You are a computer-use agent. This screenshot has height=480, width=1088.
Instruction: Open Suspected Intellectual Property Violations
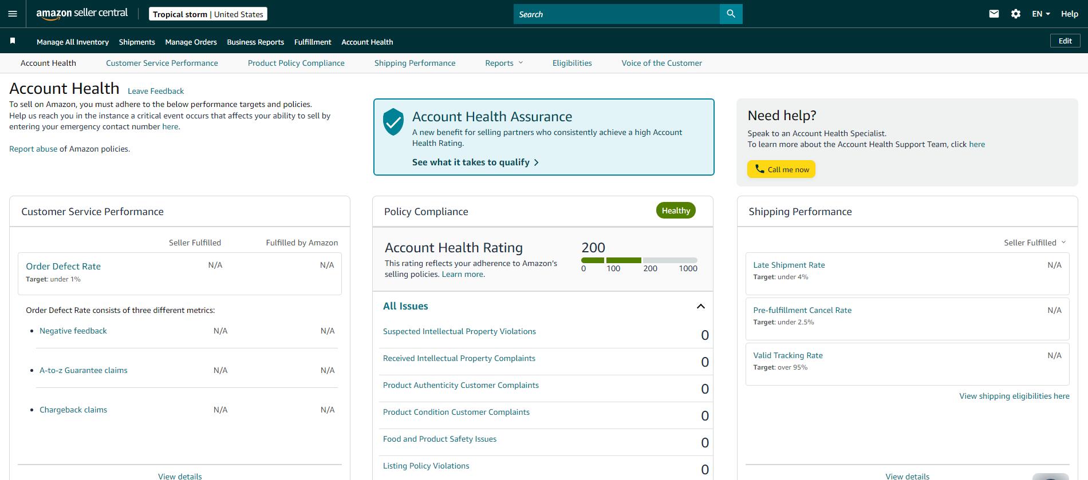[459, 331]
